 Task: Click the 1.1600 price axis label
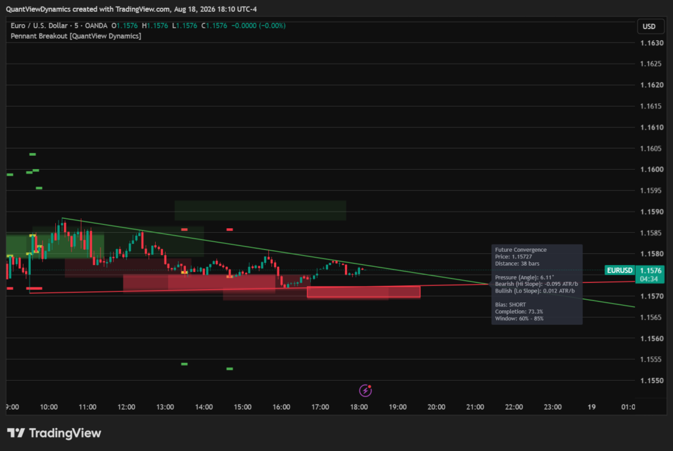651,170
